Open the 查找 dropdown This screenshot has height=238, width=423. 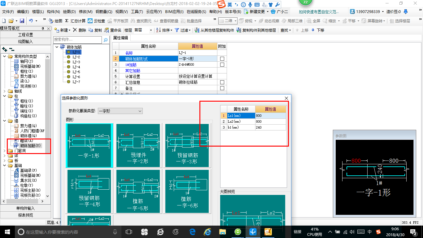[x=286, y=30]
